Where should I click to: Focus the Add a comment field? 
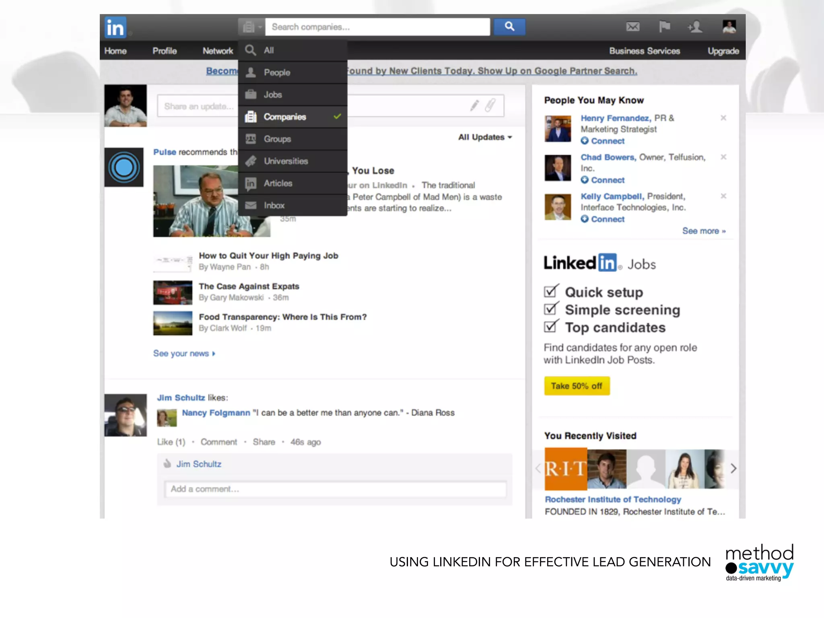[335, 489]
